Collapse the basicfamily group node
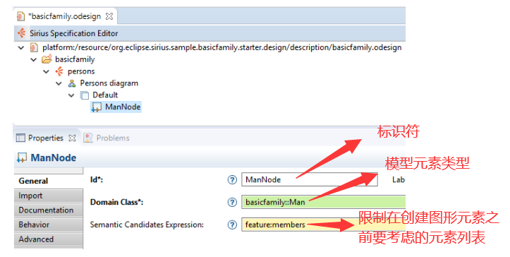Viewport: 510px width, 257px height. click(x=33, y=59)
